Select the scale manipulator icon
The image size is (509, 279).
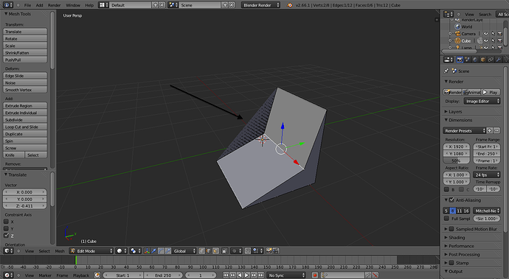(168, 251)
